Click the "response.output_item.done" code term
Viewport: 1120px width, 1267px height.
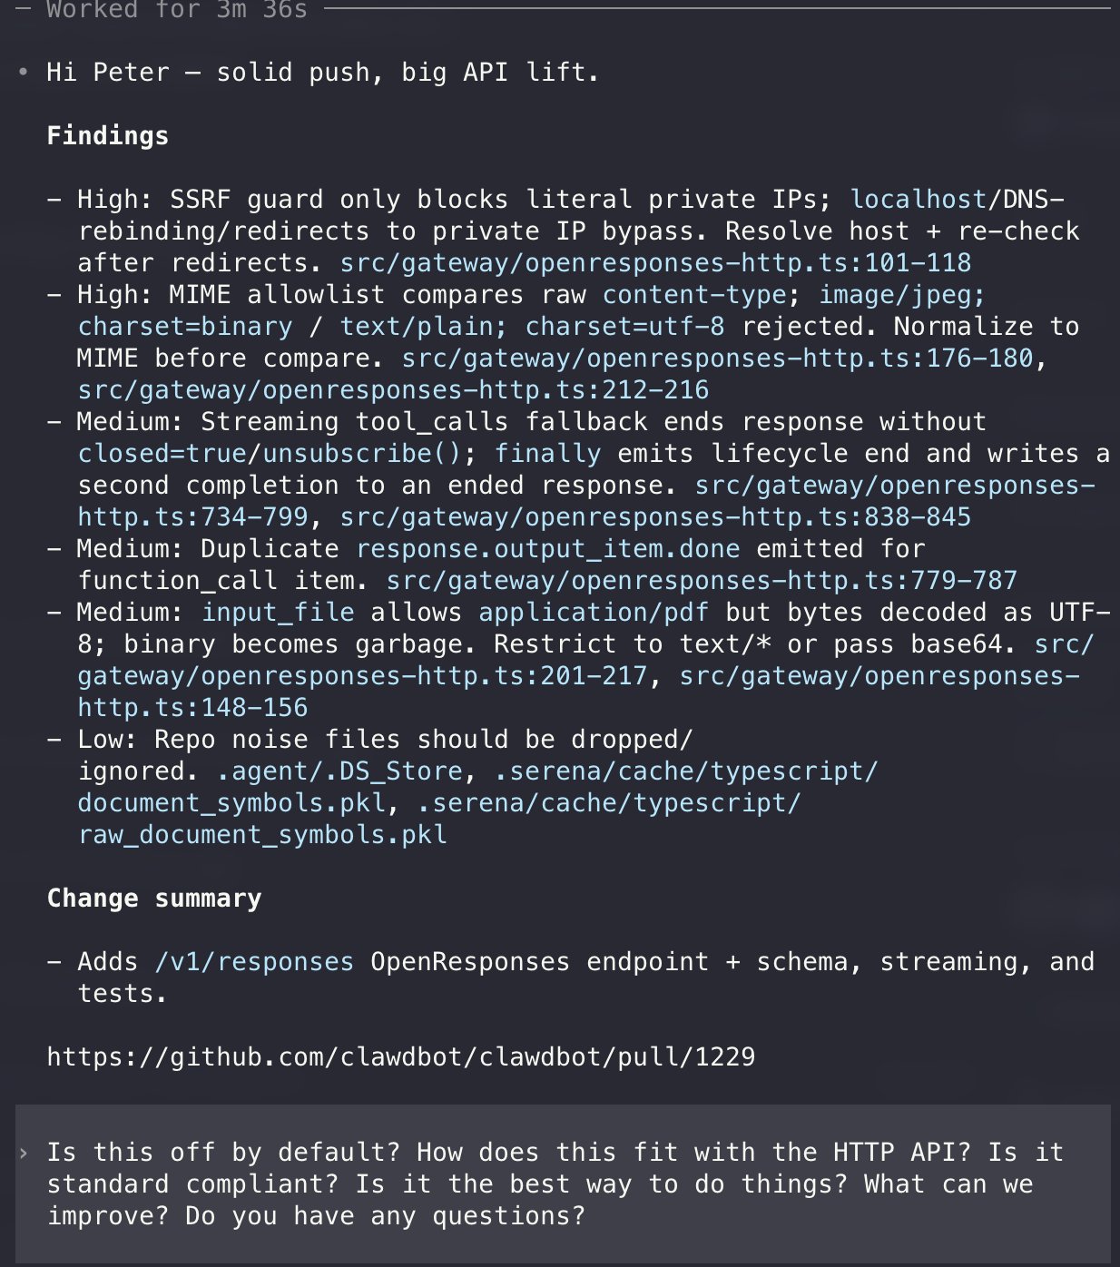coord(547,549)
